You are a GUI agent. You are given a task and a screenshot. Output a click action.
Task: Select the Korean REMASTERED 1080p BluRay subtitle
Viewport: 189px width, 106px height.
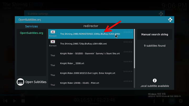click(91, 34)
